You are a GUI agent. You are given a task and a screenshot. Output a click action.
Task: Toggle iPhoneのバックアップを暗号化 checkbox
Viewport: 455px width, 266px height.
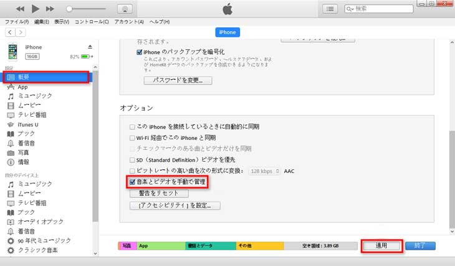coord(139,52)
